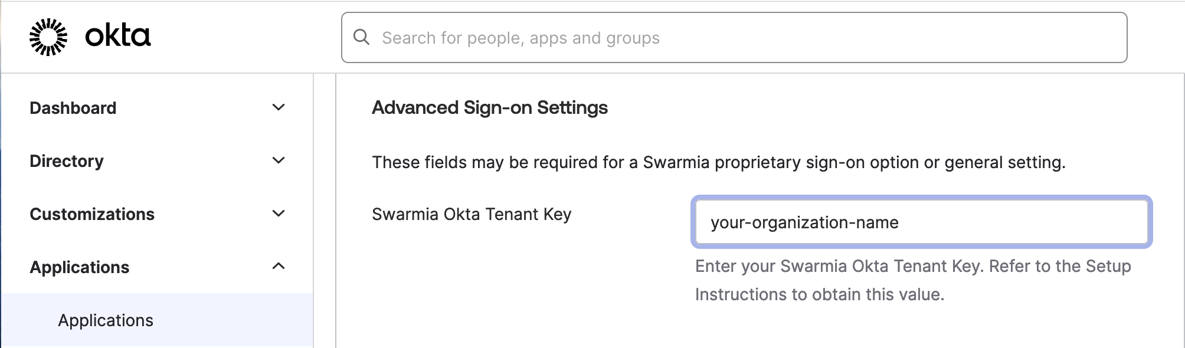Click the okta wordmark text
The height and width of the screenshot is (348, 1185).
pos(118,36)
